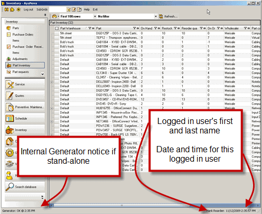Screen dimensions: 262x214
Task: Open the print button dropdown arrow
Action: click(58, 16)
